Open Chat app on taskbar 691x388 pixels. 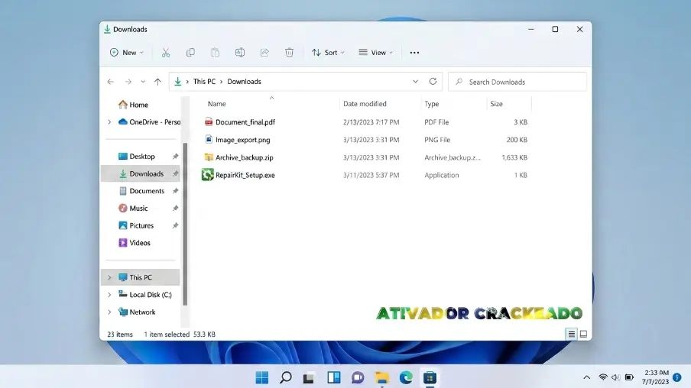(x=358, y=377)
